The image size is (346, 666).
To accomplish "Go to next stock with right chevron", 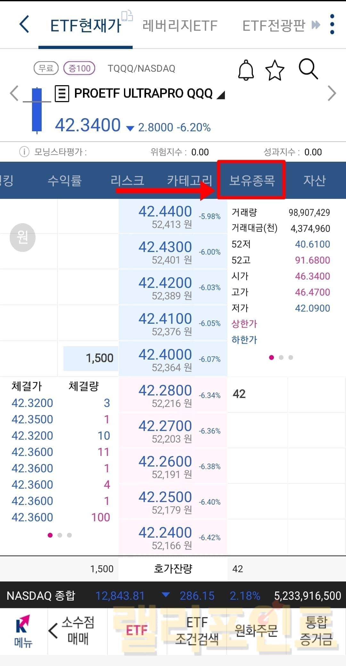I will click(x=332, y=93).
